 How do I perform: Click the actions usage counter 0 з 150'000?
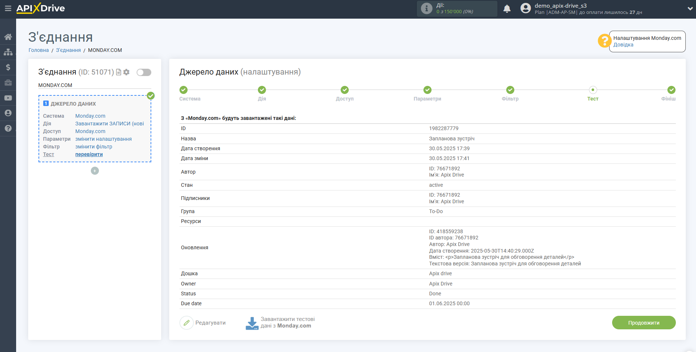455,11
